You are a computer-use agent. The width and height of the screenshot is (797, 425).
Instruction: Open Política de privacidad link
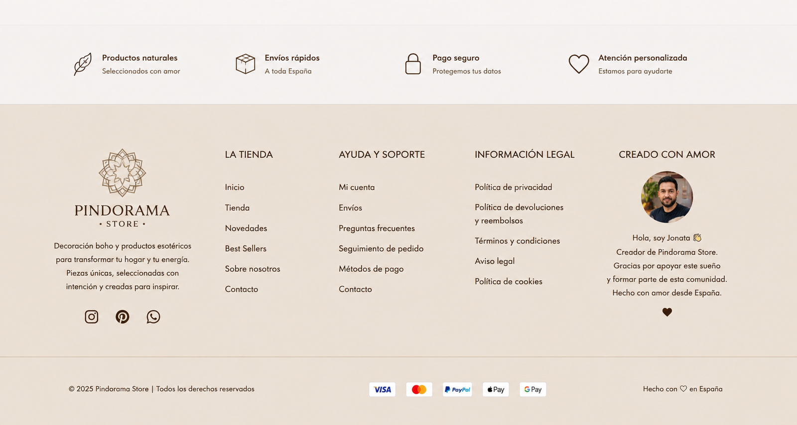(x=514, y=187)
